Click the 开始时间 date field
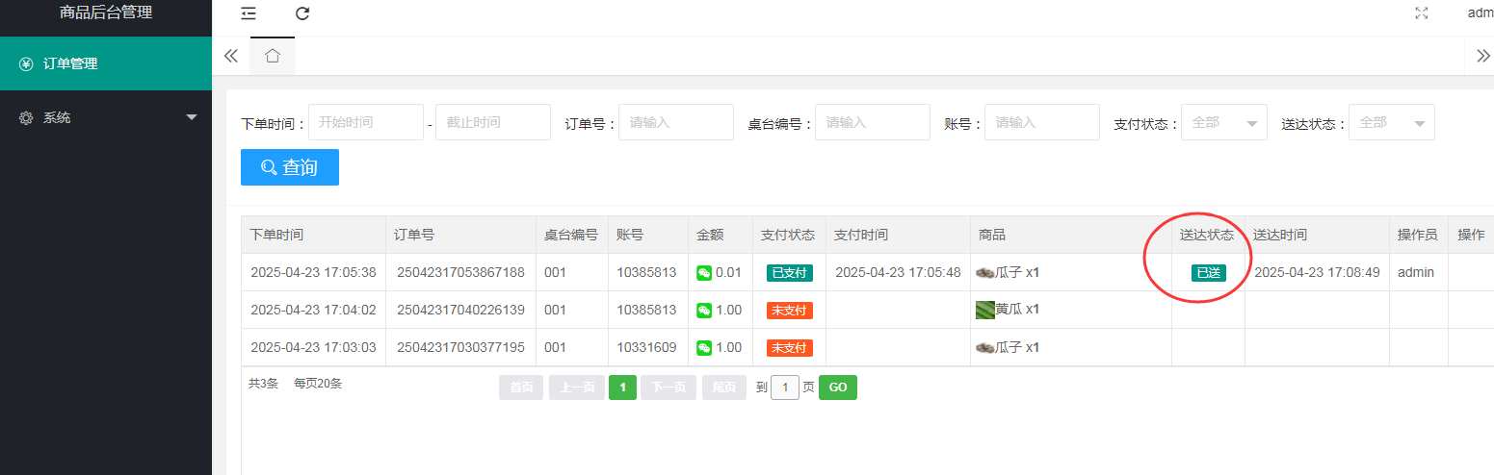The height and width of the screenshot is (475, 1494). [x=365, y=122]
